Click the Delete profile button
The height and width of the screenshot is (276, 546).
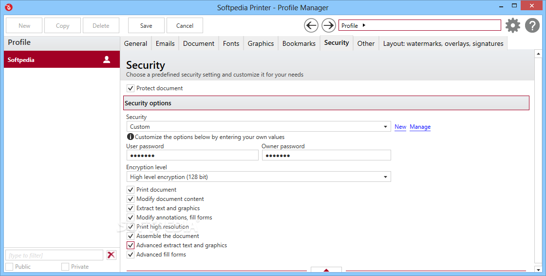click(101, 25)
